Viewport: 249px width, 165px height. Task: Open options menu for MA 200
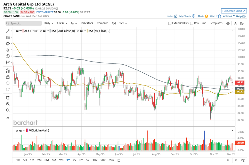pos(48,31)
